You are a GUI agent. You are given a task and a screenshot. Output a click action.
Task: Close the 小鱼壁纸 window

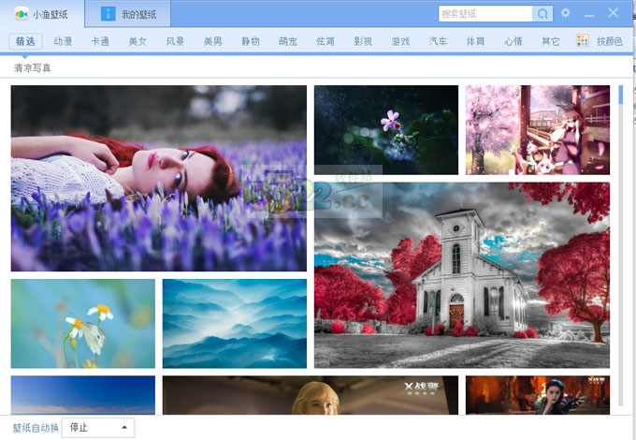[613, 13]
